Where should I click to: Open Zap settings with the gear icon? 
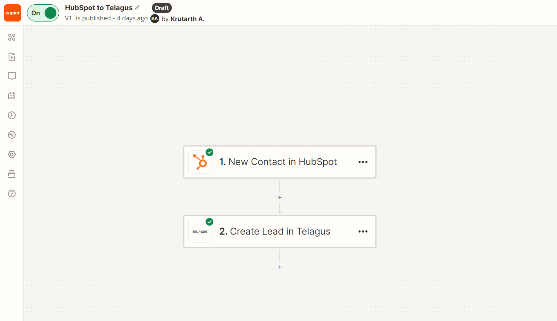pos(11,154)
